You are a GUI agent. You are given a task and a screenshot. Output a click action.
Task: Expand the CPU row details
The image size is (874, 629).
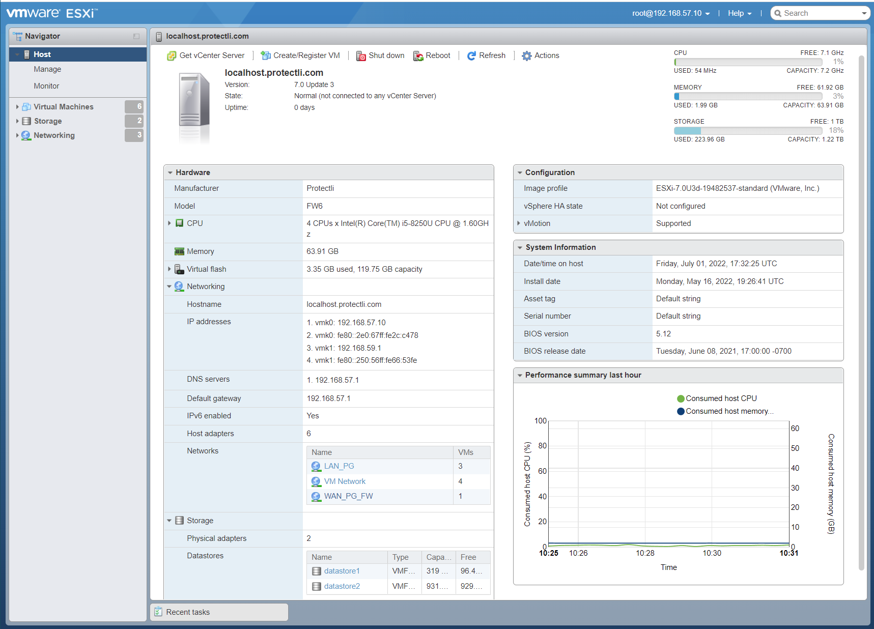point(170,223)
